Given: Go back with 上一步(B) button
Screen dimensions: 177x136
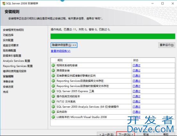Looking at the screenshot, I should click(106, 134).
